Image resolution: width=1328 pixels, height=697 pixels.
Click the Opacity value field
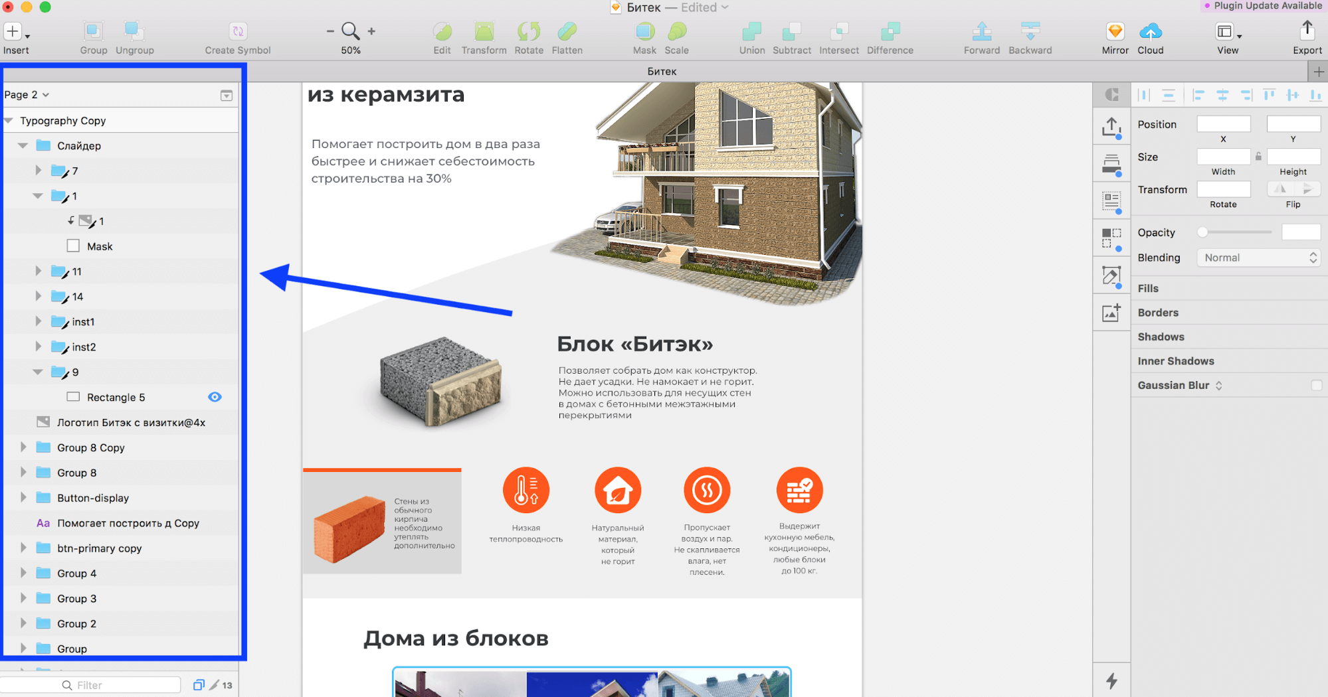pos(1300,232)
